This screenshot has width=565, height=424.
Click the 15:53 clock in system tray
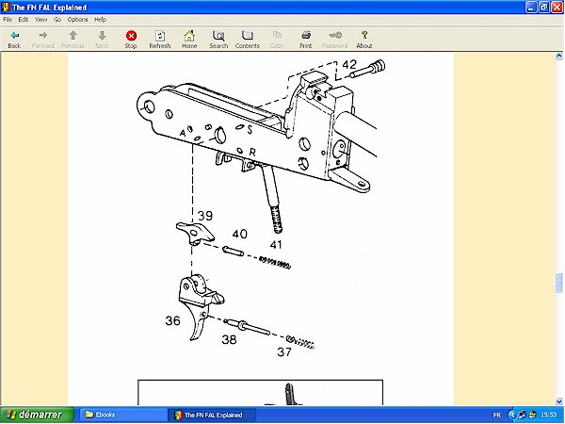[549, 415]
